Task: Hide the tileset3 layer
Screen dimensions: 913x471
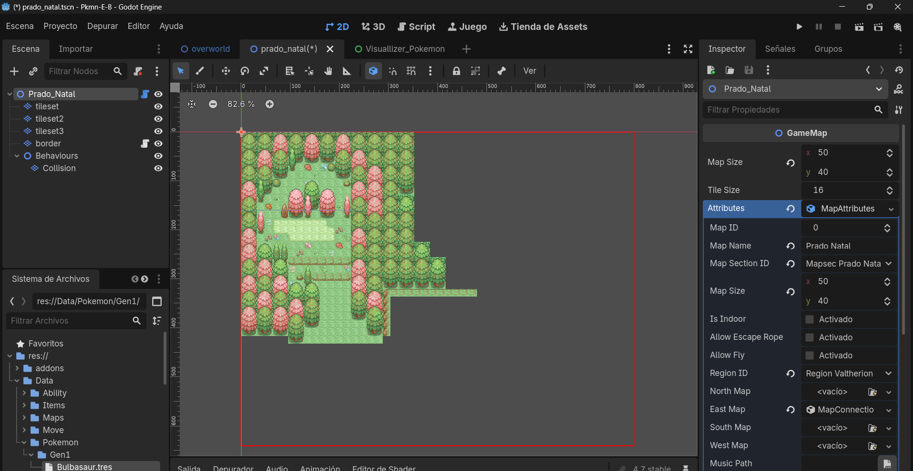Action: click(158, 131)
